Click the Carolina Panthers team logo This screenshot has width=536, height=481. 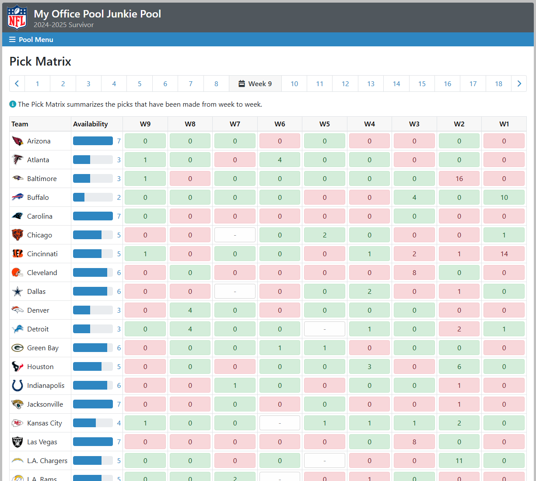click(18, 216)
